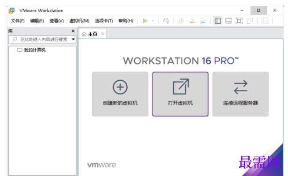Screen dimensions: 288x176
Task: Click the green power-on play button
Action: [145, 21]
